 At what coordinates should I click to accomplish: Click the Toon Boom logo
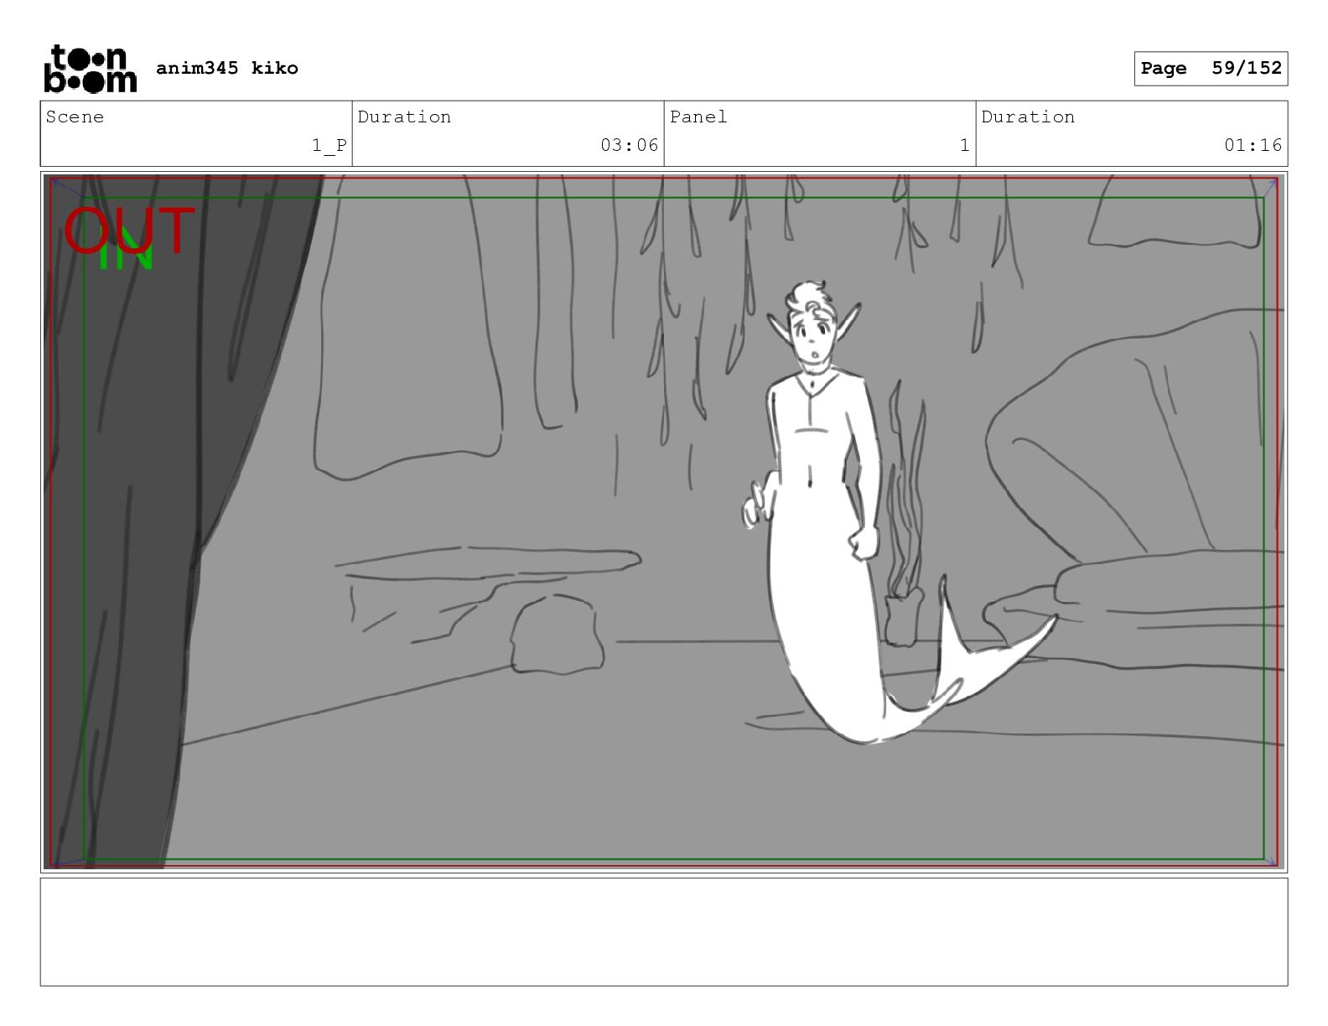click(90, 68)
